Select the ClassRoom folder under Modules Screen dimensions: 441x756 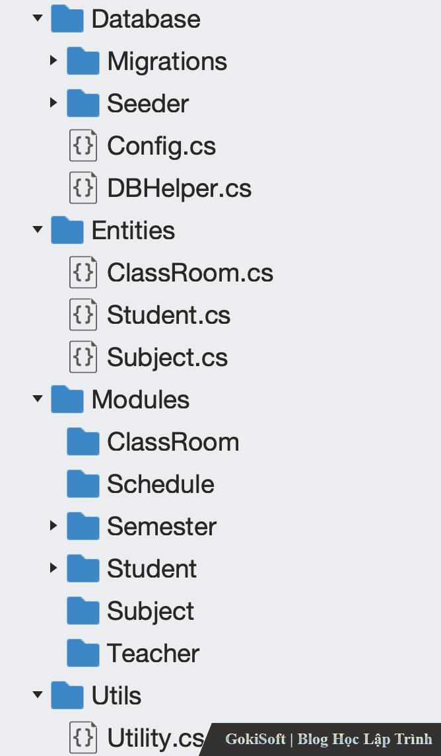click(173, 442)
